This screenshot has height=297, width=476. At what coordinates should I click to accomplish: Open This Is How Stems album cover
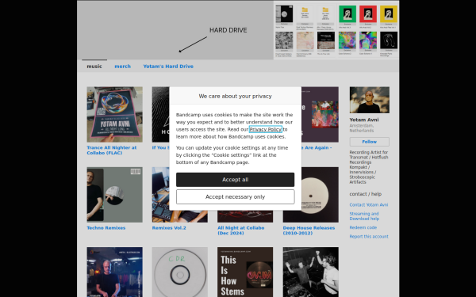coord(245,272)
